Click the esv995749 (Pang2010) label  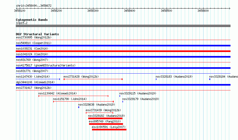105,121
